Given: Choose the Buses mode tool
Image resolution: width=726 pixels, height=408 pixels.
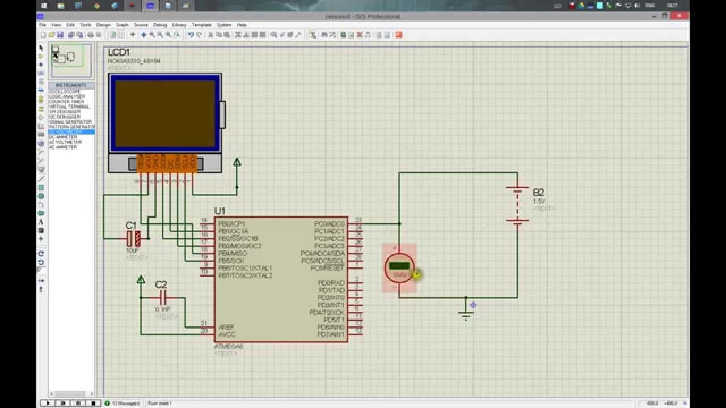Looking at the screenshot, I should (41, 90).
